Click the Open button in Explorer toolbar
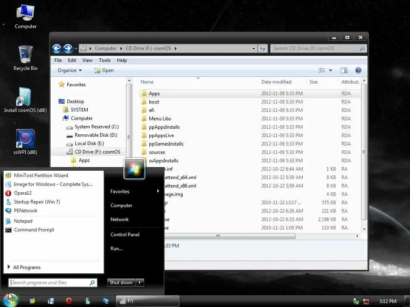 [x=104, y=70]
